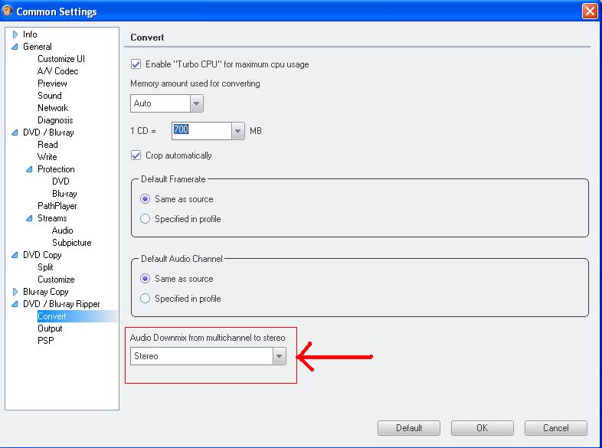Open the 1 CD size dropdown arrow

coord(237,131)
